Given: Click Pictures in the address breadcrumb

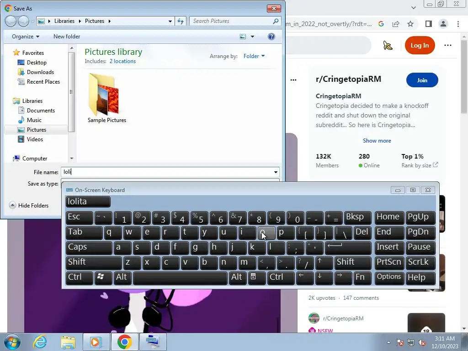Looking at the screenshot, I should [94, 21].
